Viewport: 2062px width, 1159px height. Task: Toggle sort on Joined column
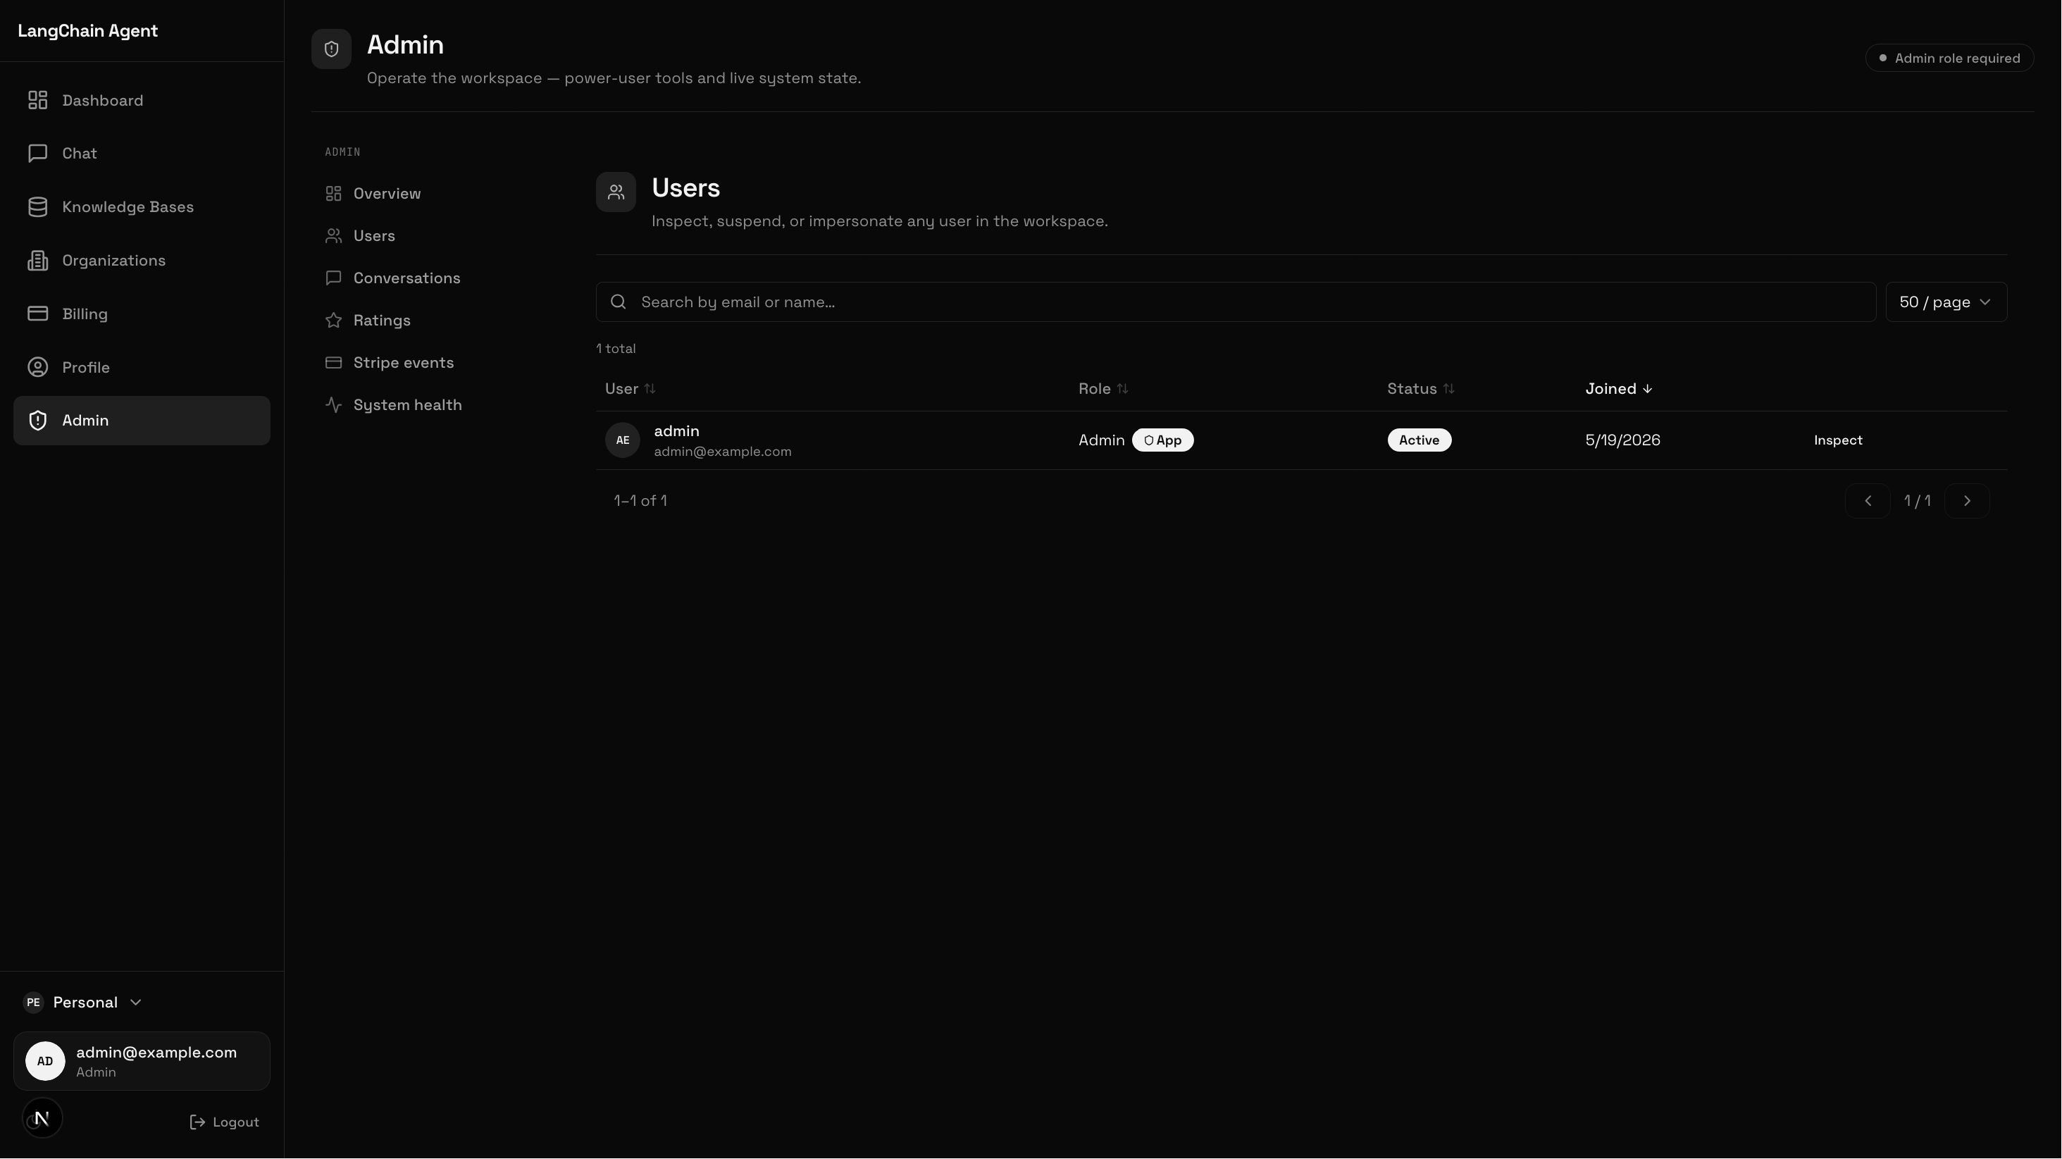point(1619,389)
